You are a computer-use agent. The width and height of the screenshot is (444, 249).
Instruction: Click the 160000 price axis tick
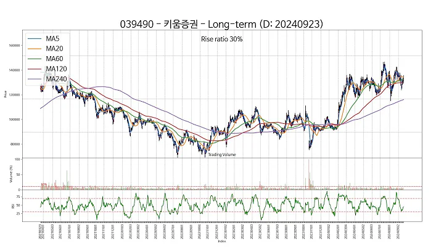click(x=14, y=45)
